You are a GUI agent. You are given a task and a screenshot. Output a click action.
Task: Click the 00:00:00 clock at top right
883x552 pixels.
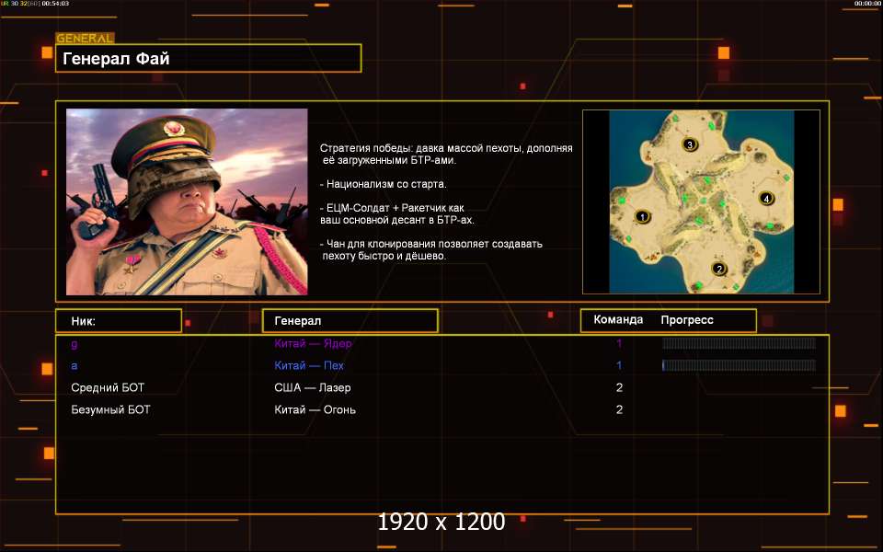[867, 4]
